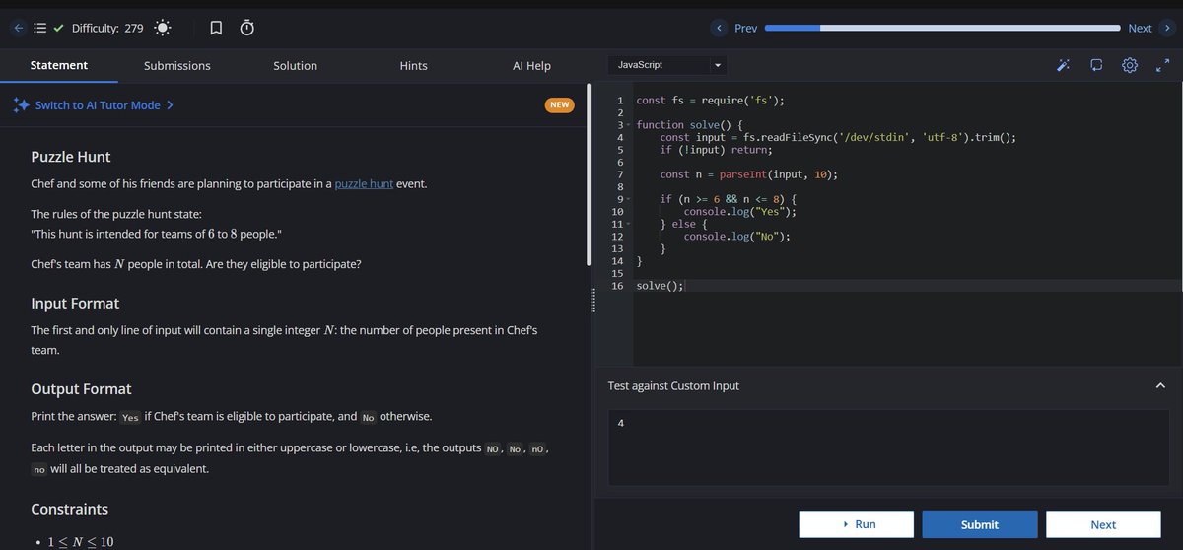The image size is (1183, 550).
Task: Open the JavaScript language dropdown
Action: pos(668,65)
